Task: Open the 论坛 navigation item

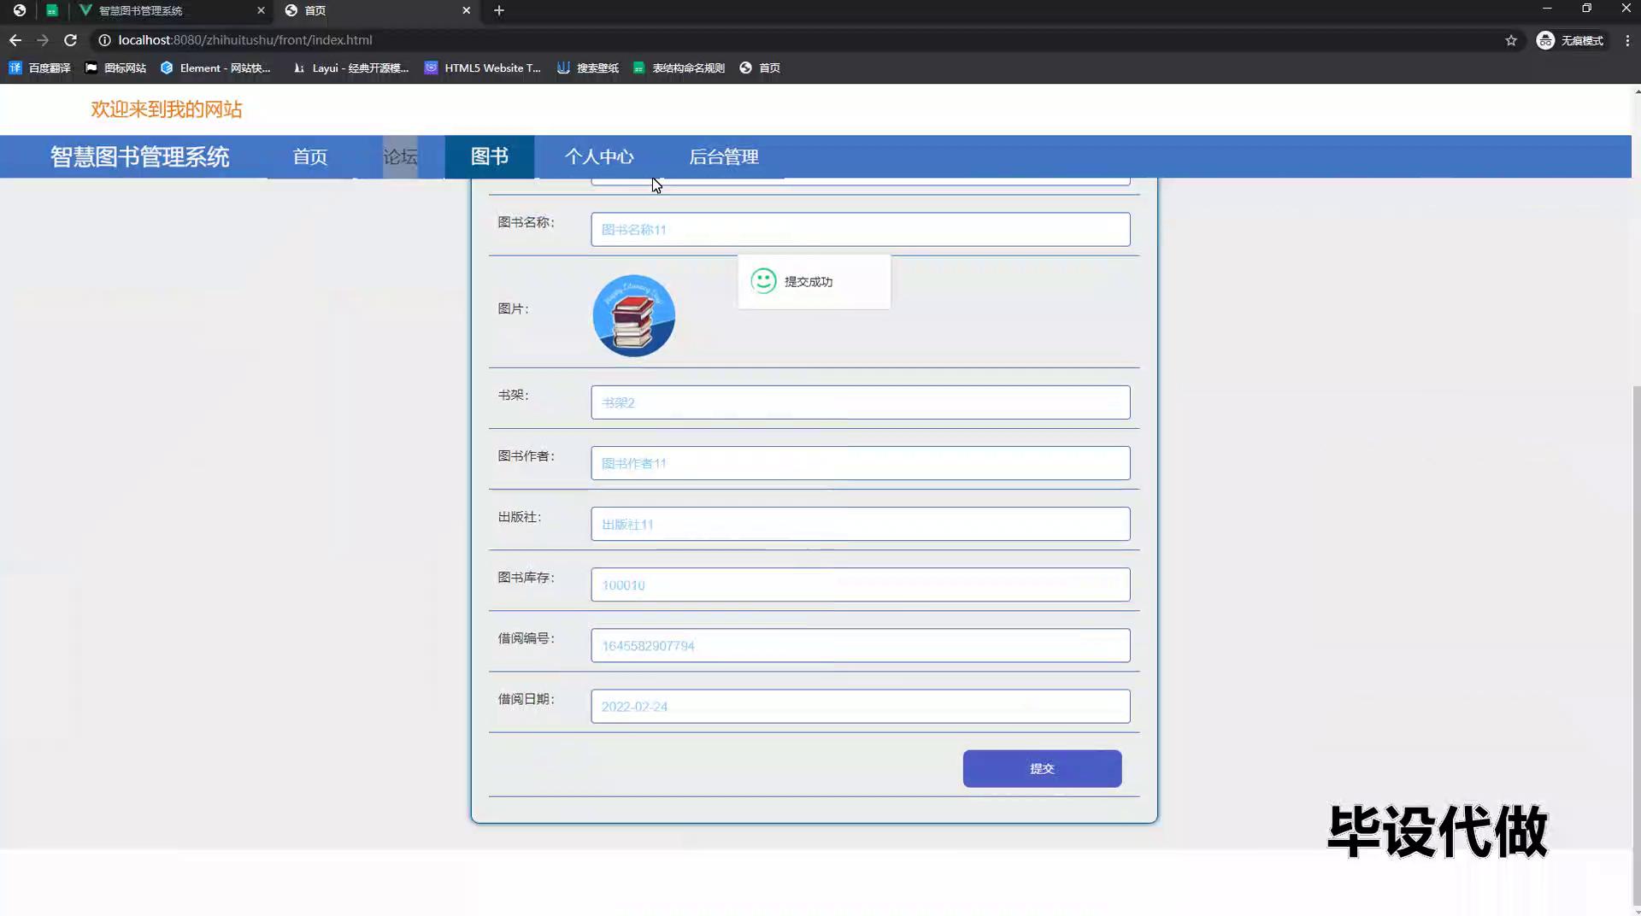Action: [x=400, y=156]
